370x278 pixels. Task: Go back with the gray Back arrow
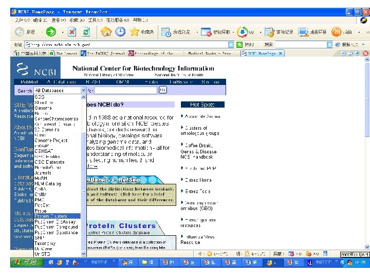coord(19,32)
